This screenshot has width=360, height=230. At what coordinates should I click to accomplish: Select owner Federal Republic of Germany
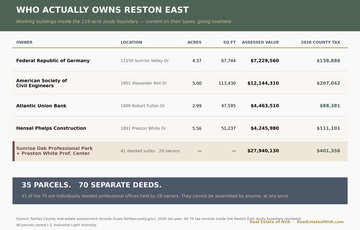coord(53,61)
